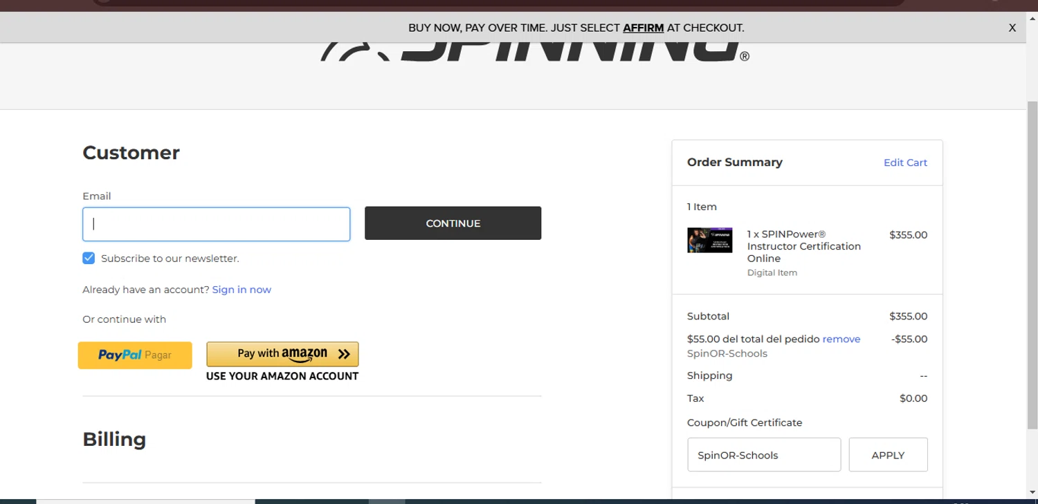
Task: Click the Subtotal $355.00 amount
Action: (x=909, y=317)
